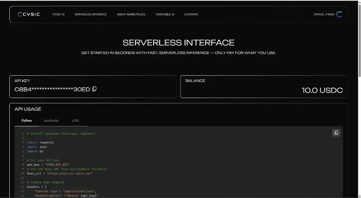
Task: Select the Python code tab
Action: click(27, 121)
